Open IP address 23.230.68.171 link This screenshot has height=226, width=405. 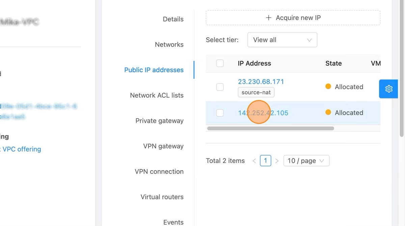[261, 82]
